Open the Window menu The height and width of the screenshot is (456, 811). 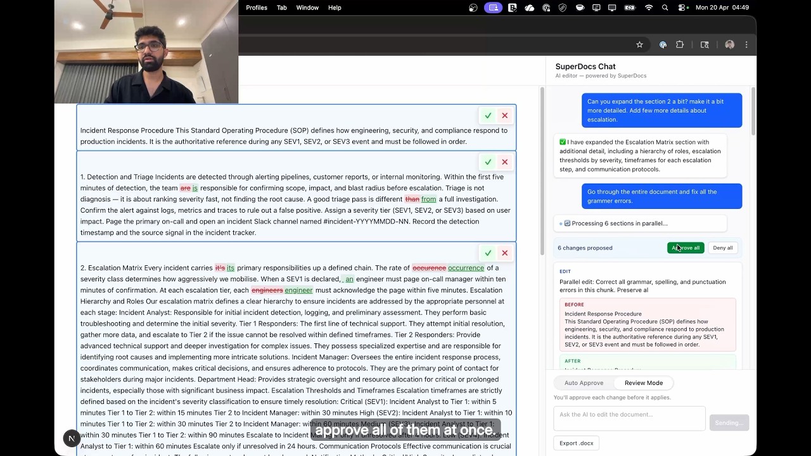[x=307, y=8]
